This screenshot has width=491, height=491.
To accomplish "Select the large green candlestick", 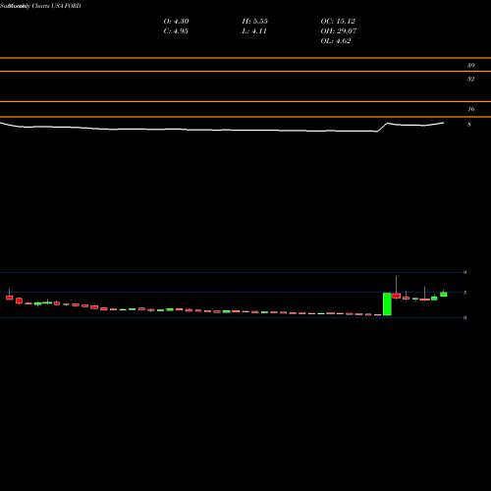I will coord(387,304).
